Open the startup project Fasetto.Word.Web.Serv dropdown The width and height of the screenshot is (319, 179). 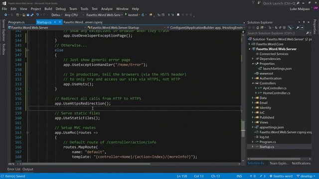104,15
